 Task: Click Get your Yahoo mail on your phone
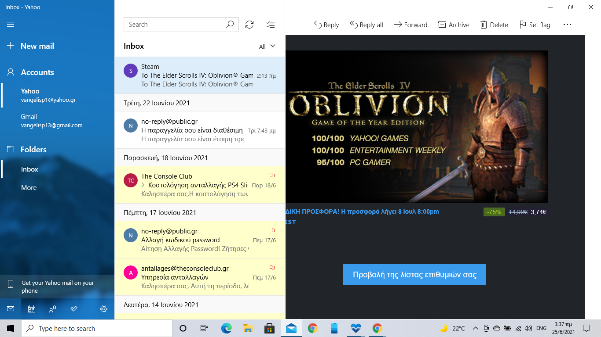click(x=57, y=287)
